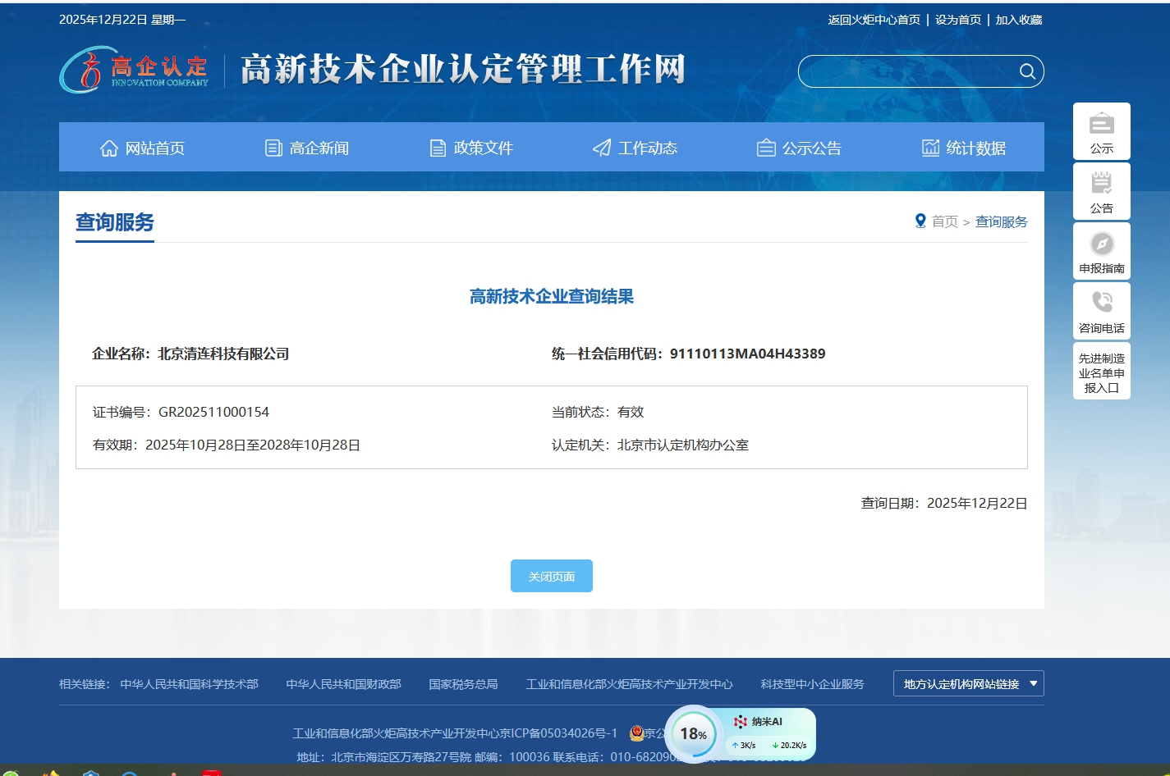The width and height of the screenshot is (1170, 776).
Task: Click the 纳米AI floating widget
Action: [x=768, y=722]
